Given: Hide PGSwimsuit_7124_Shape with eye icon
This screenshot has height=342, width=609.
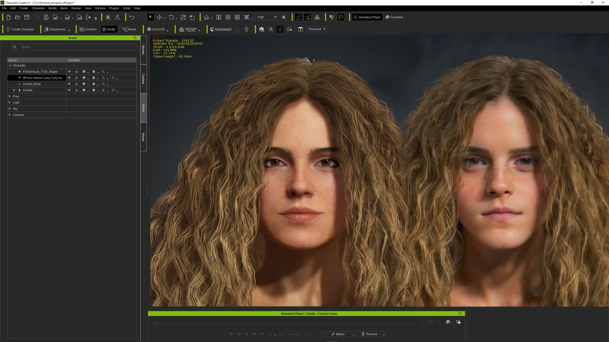Looking at the screenshot, I should point(69,72).
